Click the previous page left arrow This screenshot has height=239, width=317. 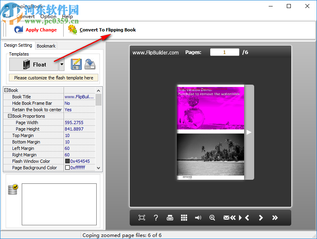click(247, 218)
